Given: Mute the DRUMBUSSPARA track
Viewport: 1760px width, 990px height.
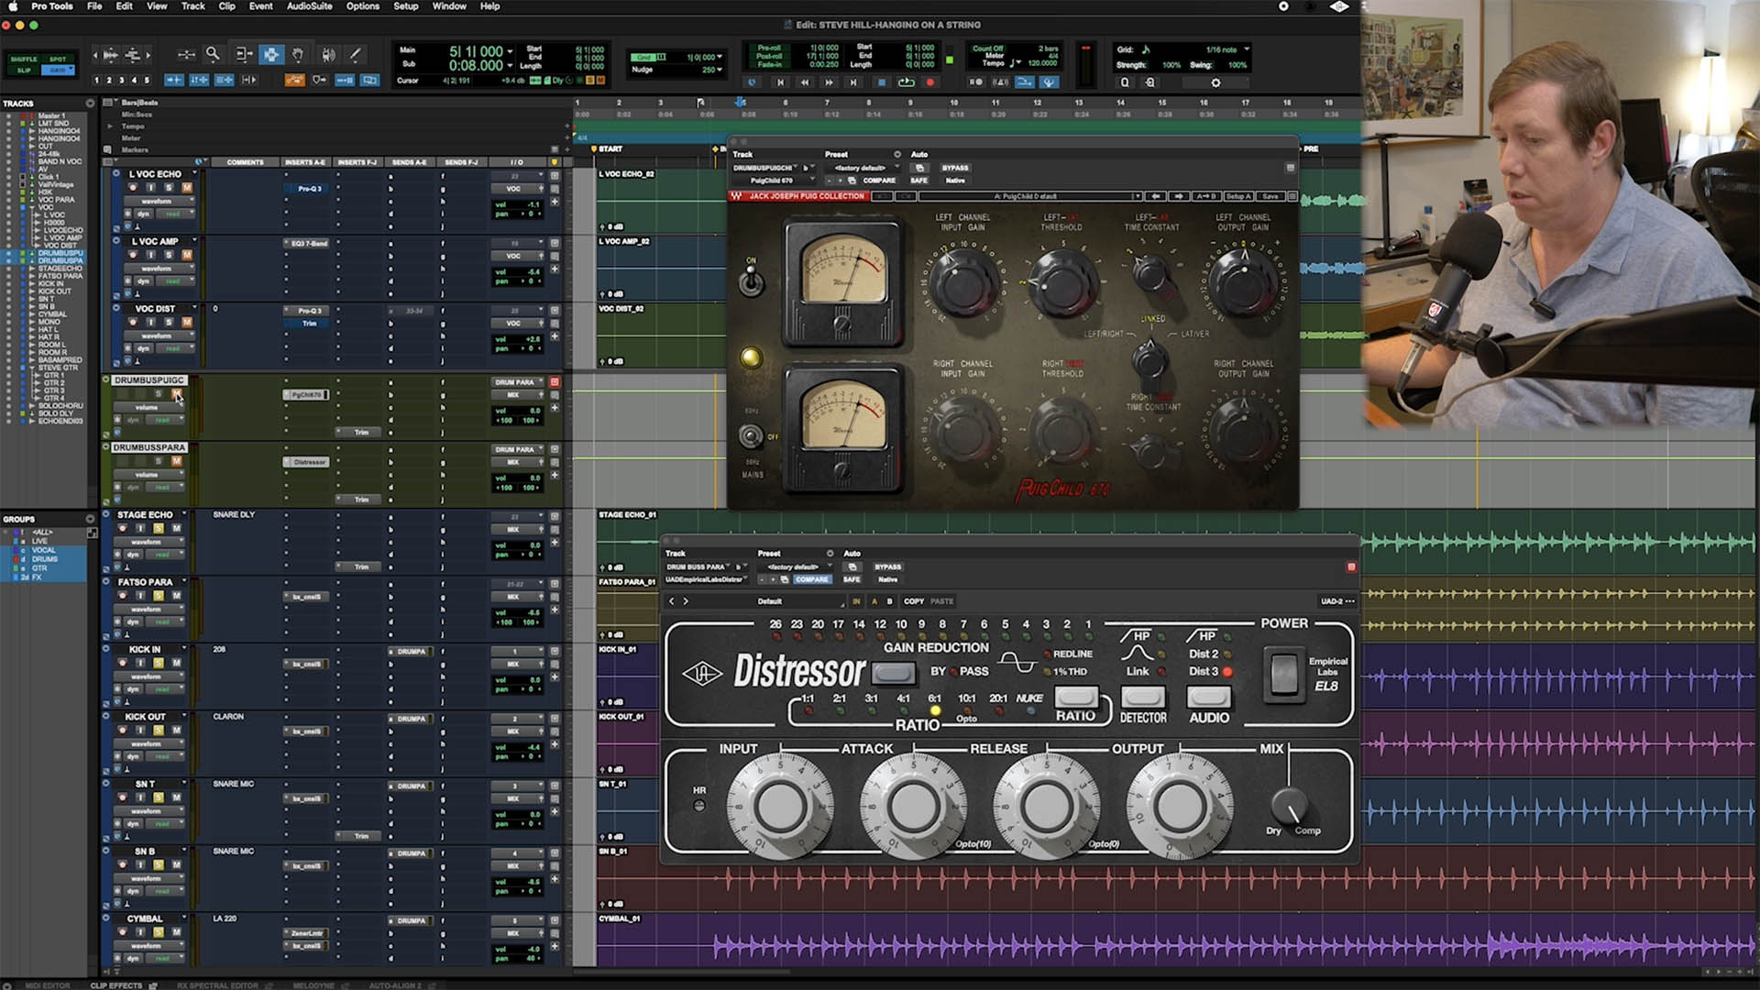Looking at the screenshot, I should point(176,461).
